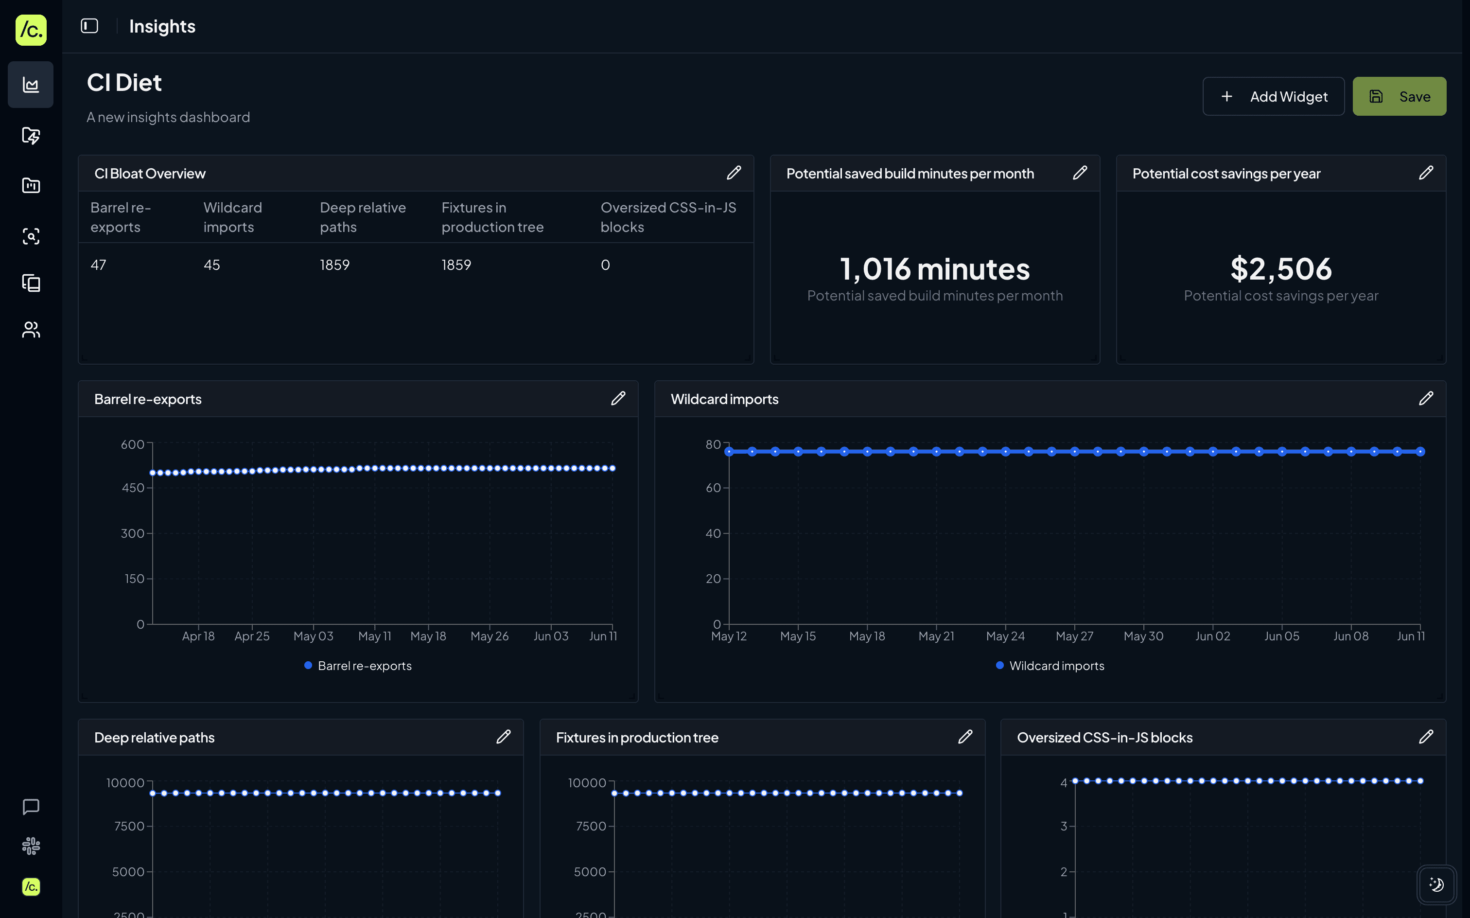This screenshot has width=1470, height=918.
Task: Toggle the Wildcard imports series in chart legend
Action: coord(1050,666)
